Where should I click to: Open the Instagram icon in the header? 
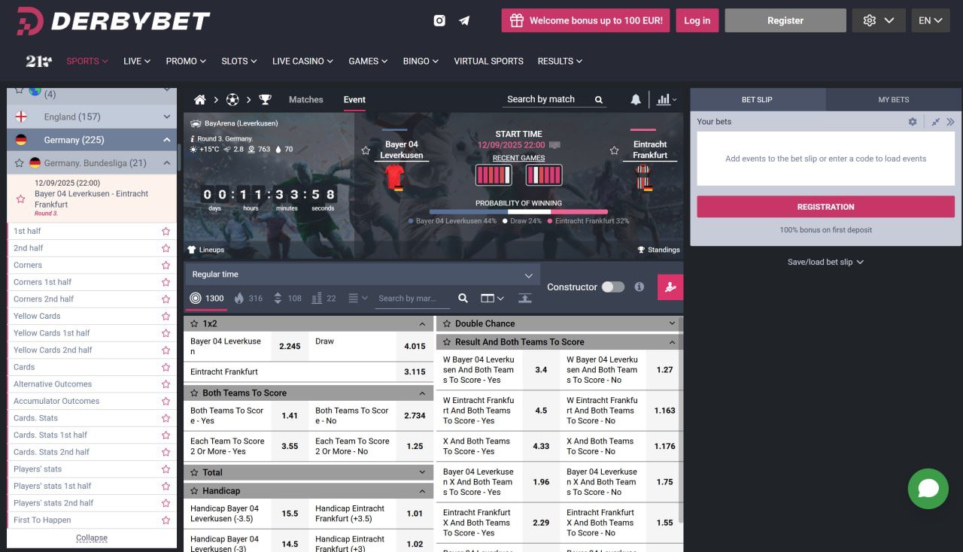tap(439, 20)
